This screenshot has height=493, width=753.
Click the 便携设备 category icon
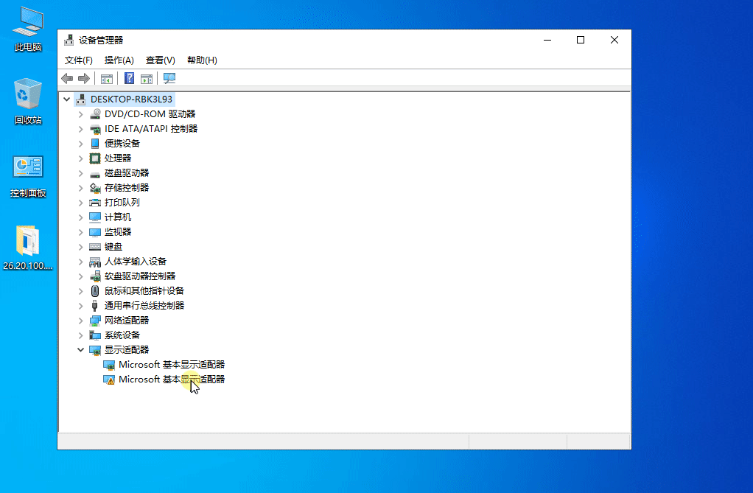point(95,144)
